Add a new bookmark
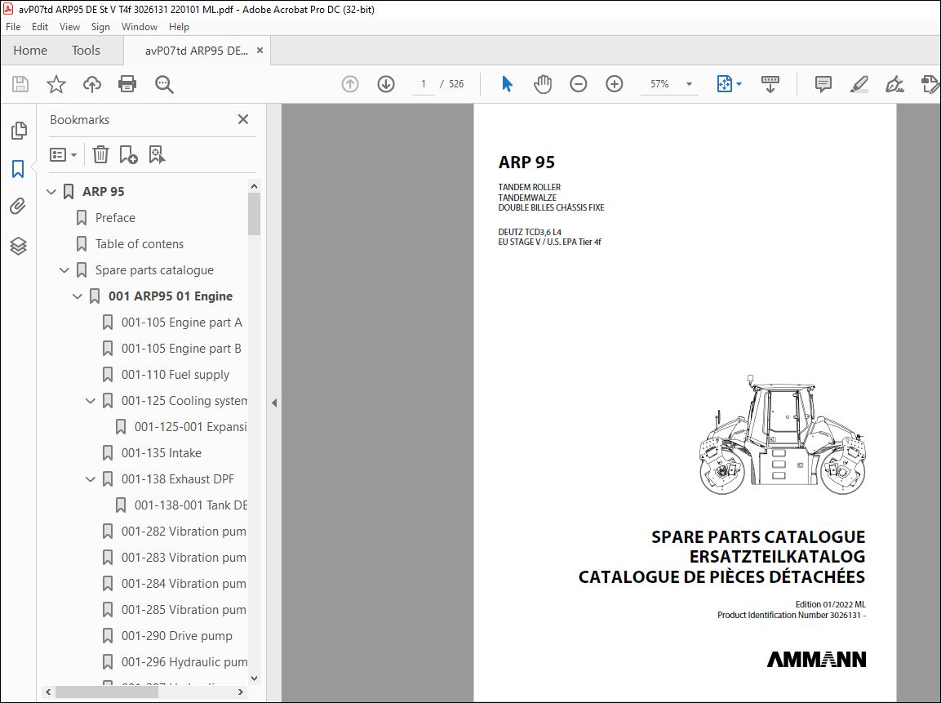This screenshot has width=941, height=703. pos(128,155)
